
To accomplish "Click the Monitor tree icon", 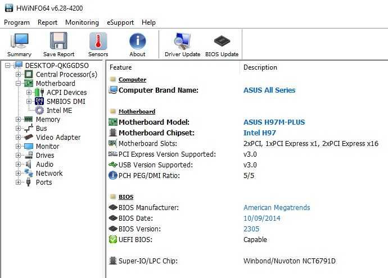I will tap(29, 146).
